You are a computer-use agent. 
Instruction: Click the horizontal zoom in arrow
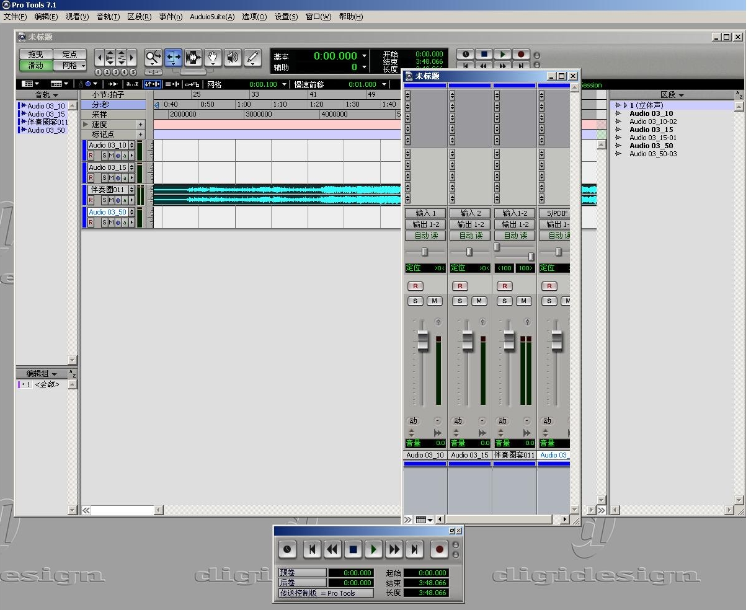pyautogui.click(x=133, y=58)
